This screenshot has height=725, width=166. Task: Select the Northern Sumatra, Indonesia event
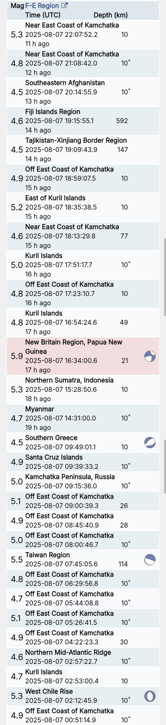point(83,389)
